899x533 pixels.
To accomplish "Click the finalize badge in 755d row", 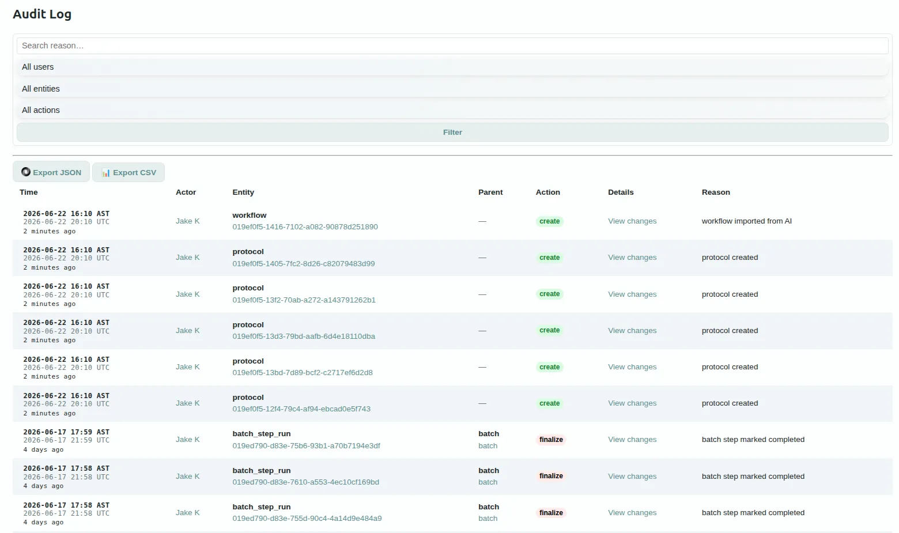I will click(551, 512).
